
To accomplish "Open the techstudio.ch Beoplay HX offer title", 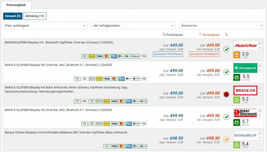I will point(66,132).
